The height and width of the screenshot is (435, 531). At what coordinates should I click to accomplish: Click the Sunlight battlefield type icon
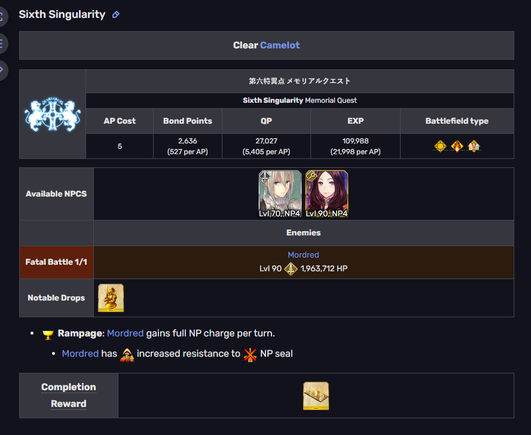point(440,146)
